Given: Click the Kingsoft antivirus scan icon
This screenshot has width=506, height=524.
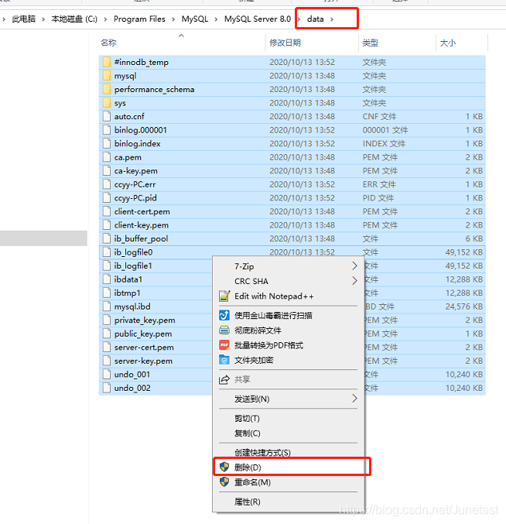Looking at the screenshot, I should (x=224, y=315).
